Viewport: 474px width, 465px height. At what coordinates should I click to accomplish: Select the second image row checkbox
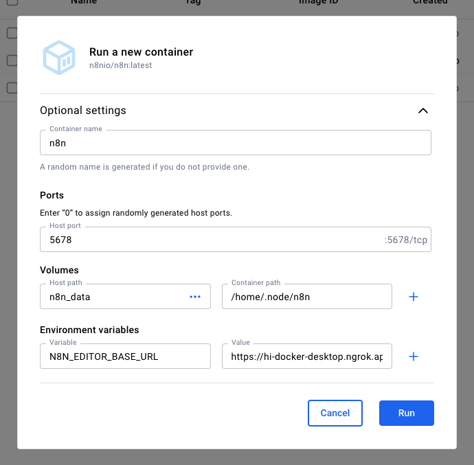[x=12, y=60]
